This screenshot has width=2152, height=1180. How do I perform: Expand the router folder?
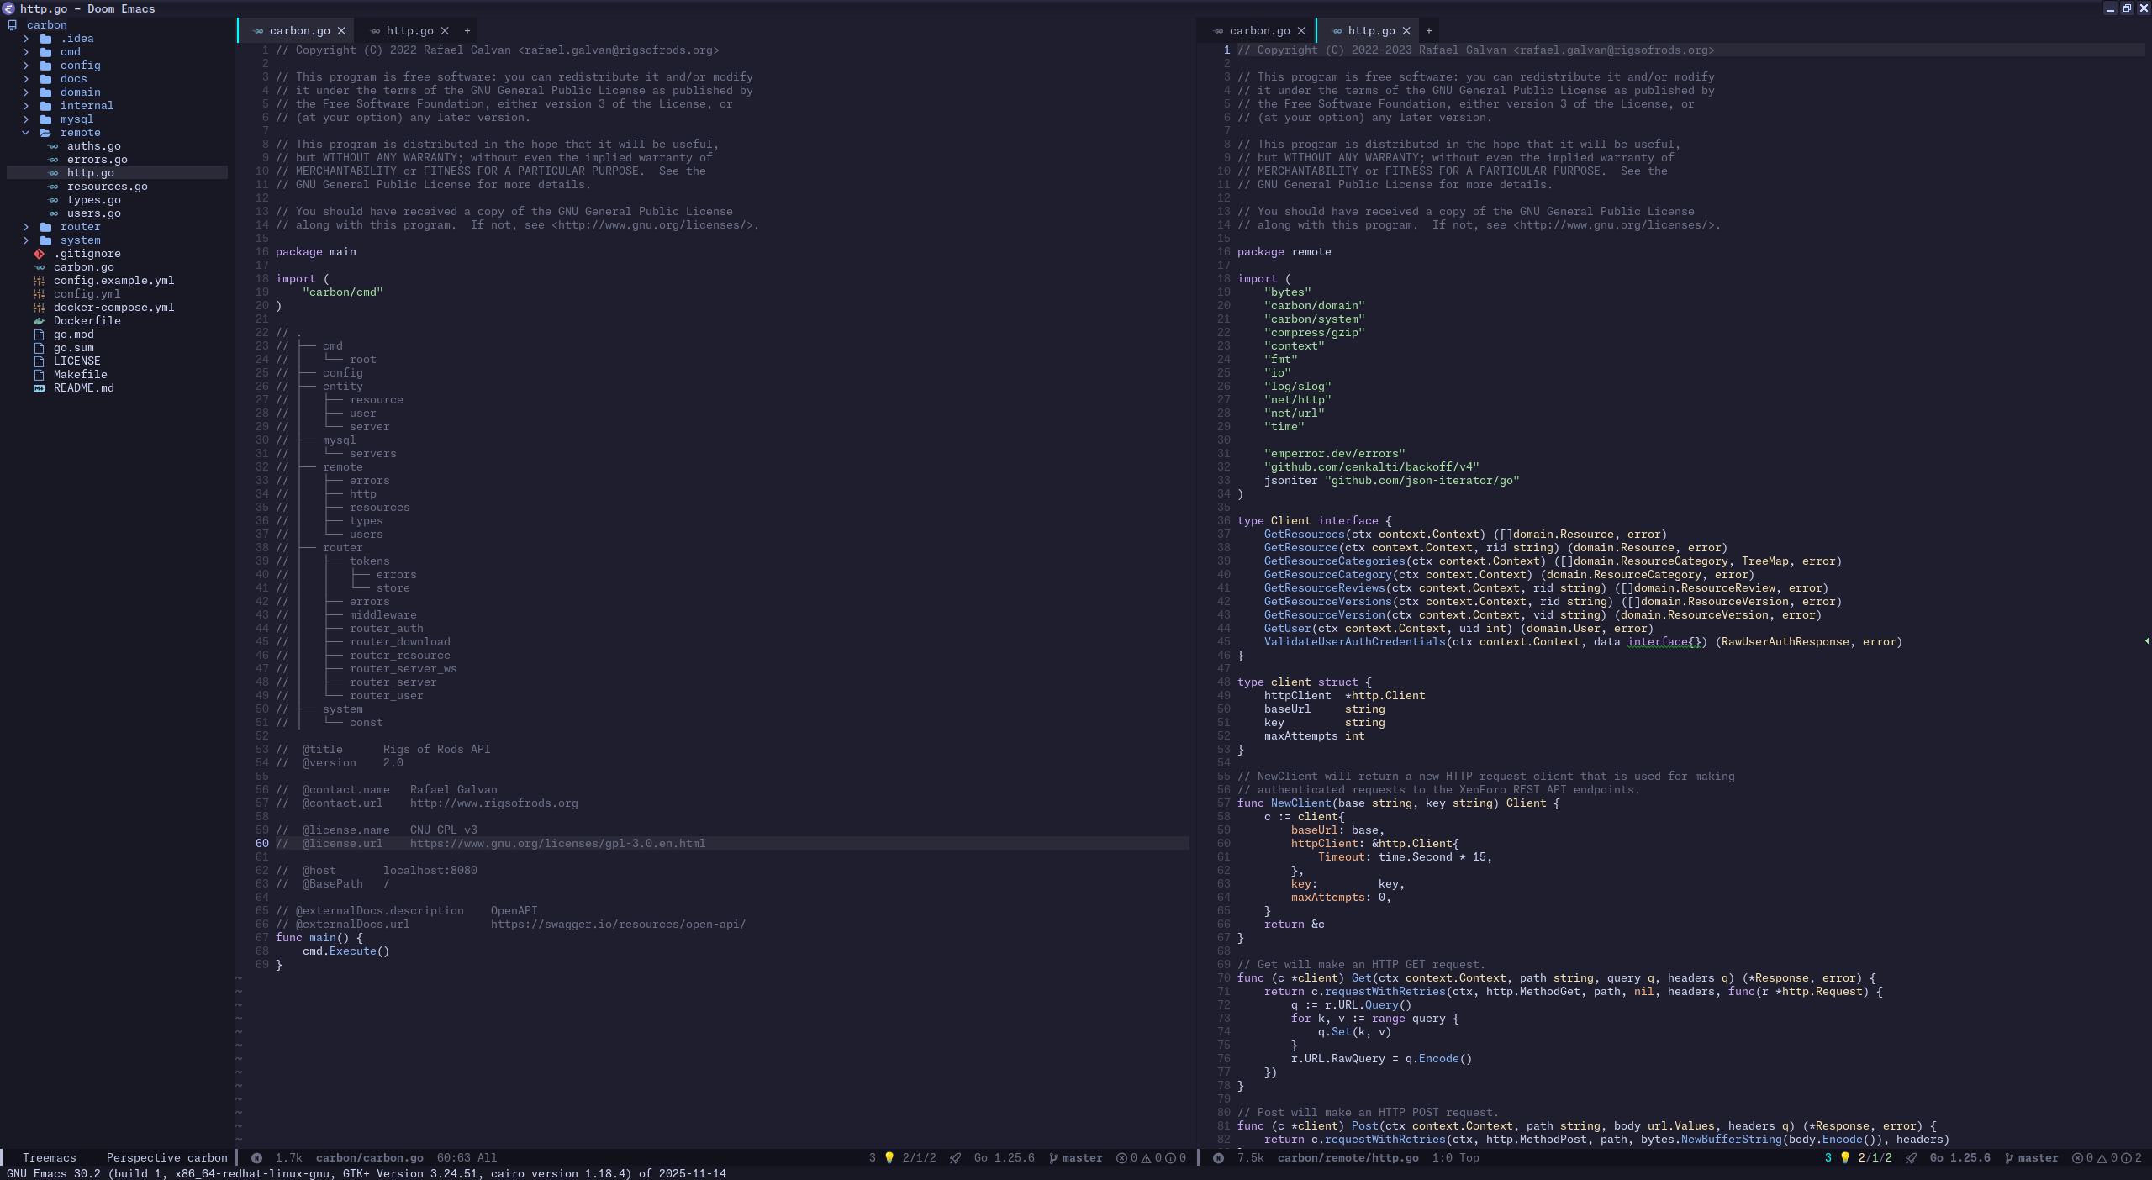(x=26, y=226)
